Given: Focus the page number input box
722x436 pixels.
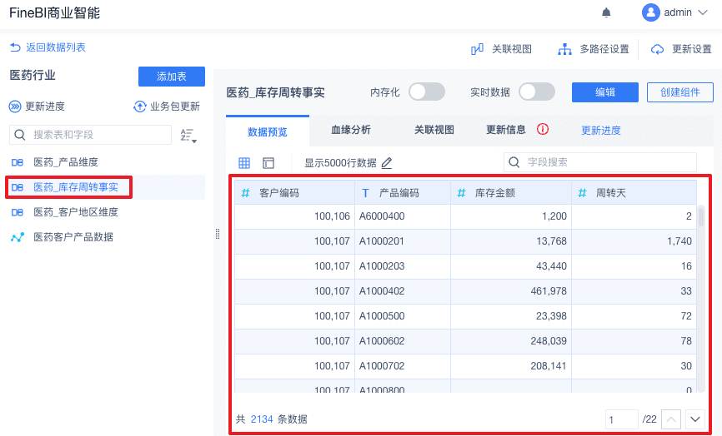Looking at the screenshot, I should coord(622,419).
